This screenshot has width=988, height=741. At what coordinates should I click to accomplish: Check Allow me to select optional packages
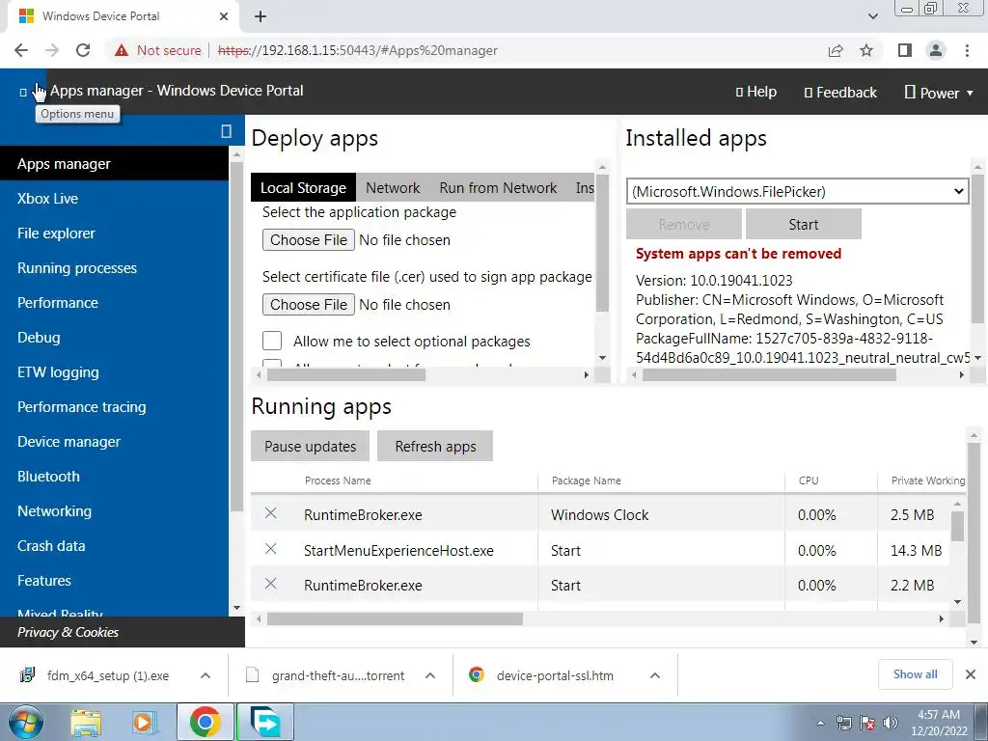pos(272,341)
